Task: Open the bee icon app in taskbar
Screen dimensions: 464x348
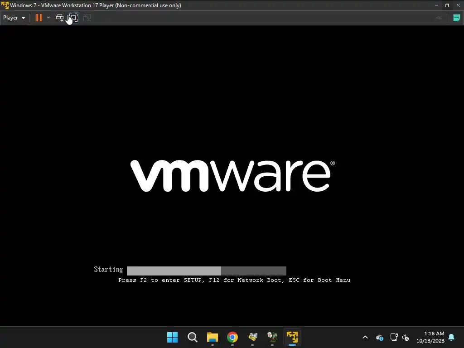Action: (252, 337)
